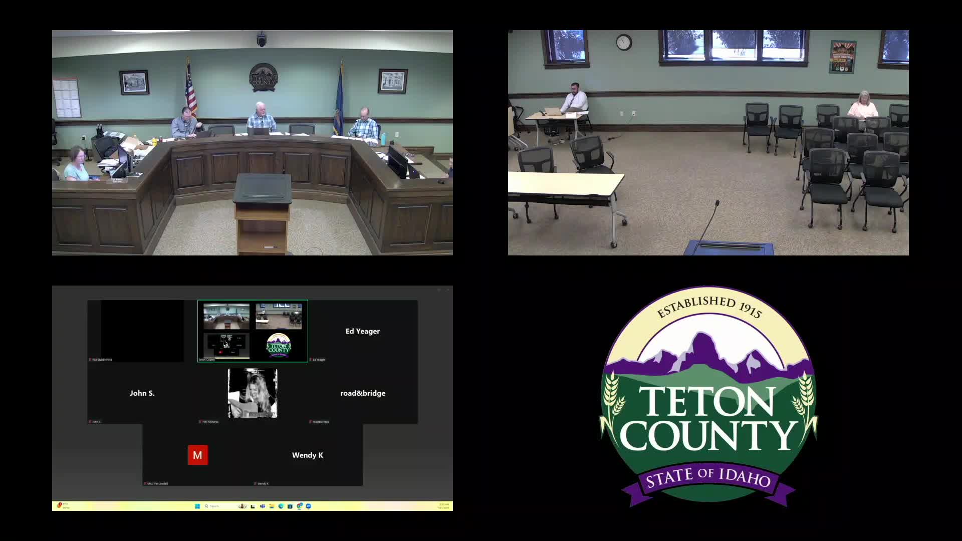
Task: Toggle Wendy K's mute icon
Action: [256, 483]
